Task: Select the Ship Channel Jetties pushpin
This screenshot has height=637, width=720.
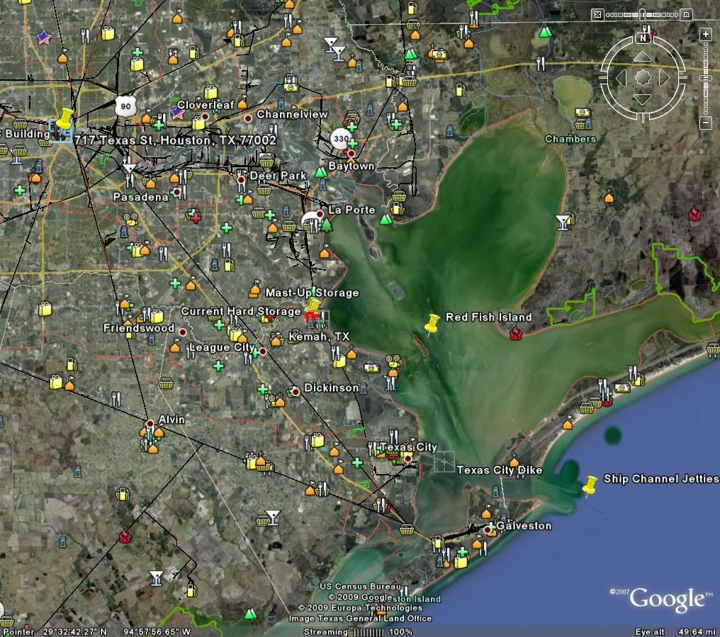Action: pyautogui.click(x=589, y=486)
